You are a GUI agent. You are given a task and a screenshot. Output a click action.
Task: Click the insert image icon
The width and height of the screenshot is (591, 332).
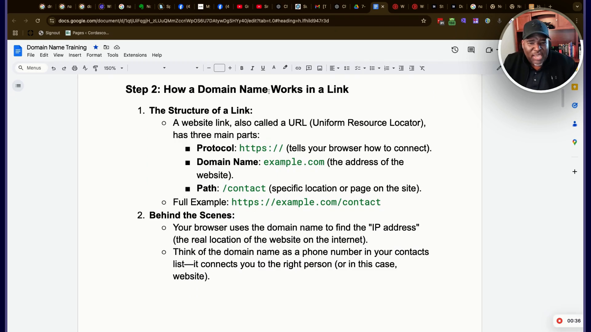(x=320, y=68)
